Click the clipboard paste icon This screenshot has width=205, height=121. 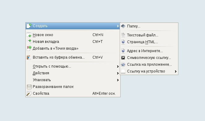pos(29,57)
